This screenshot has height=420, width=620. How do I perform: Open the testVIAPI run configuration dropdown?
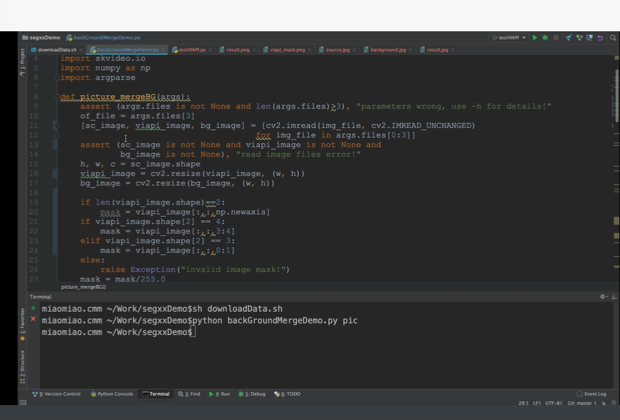tap(509, 37)
